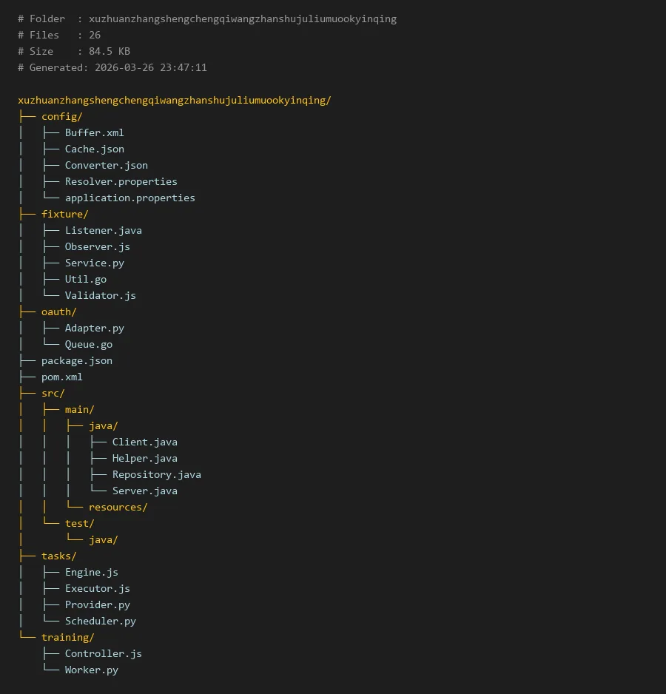The width and height of the screenshot is (666, 694).
Task: Select Queue.go in the oauth folder
Action: coord(88,344)
